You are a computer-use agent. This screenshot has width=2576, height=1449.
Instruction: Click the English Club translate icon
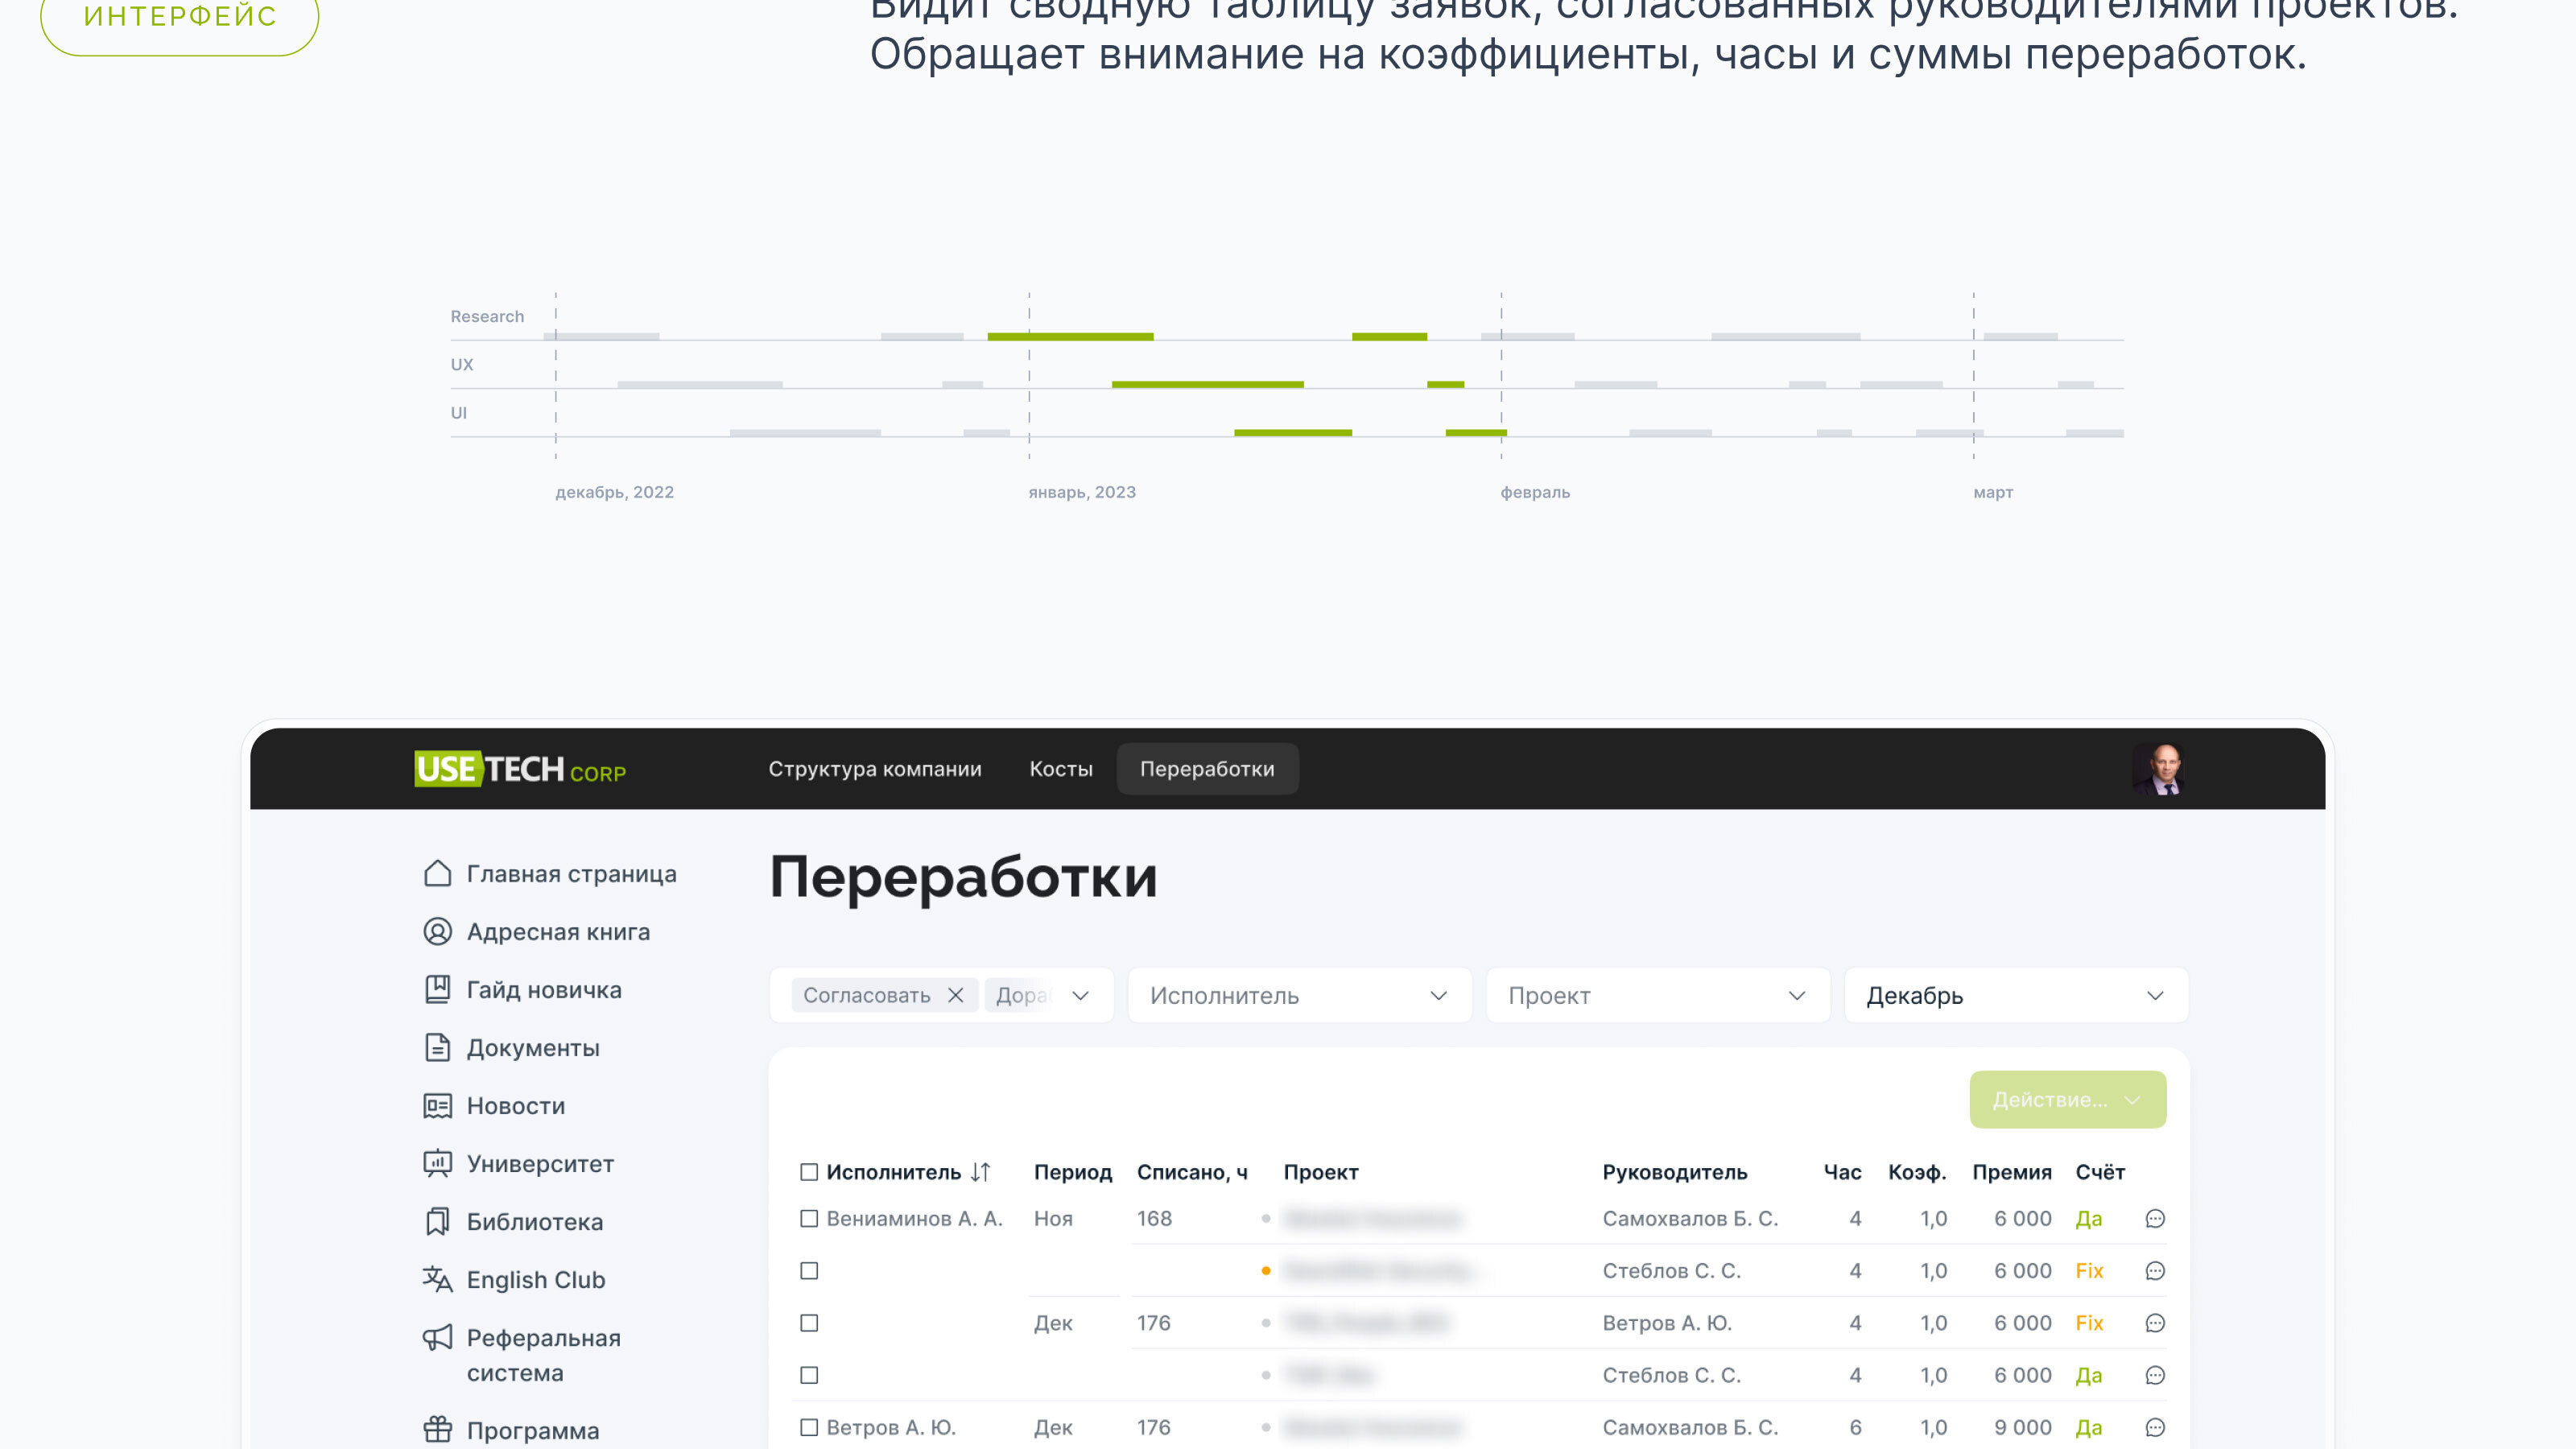437,1279
